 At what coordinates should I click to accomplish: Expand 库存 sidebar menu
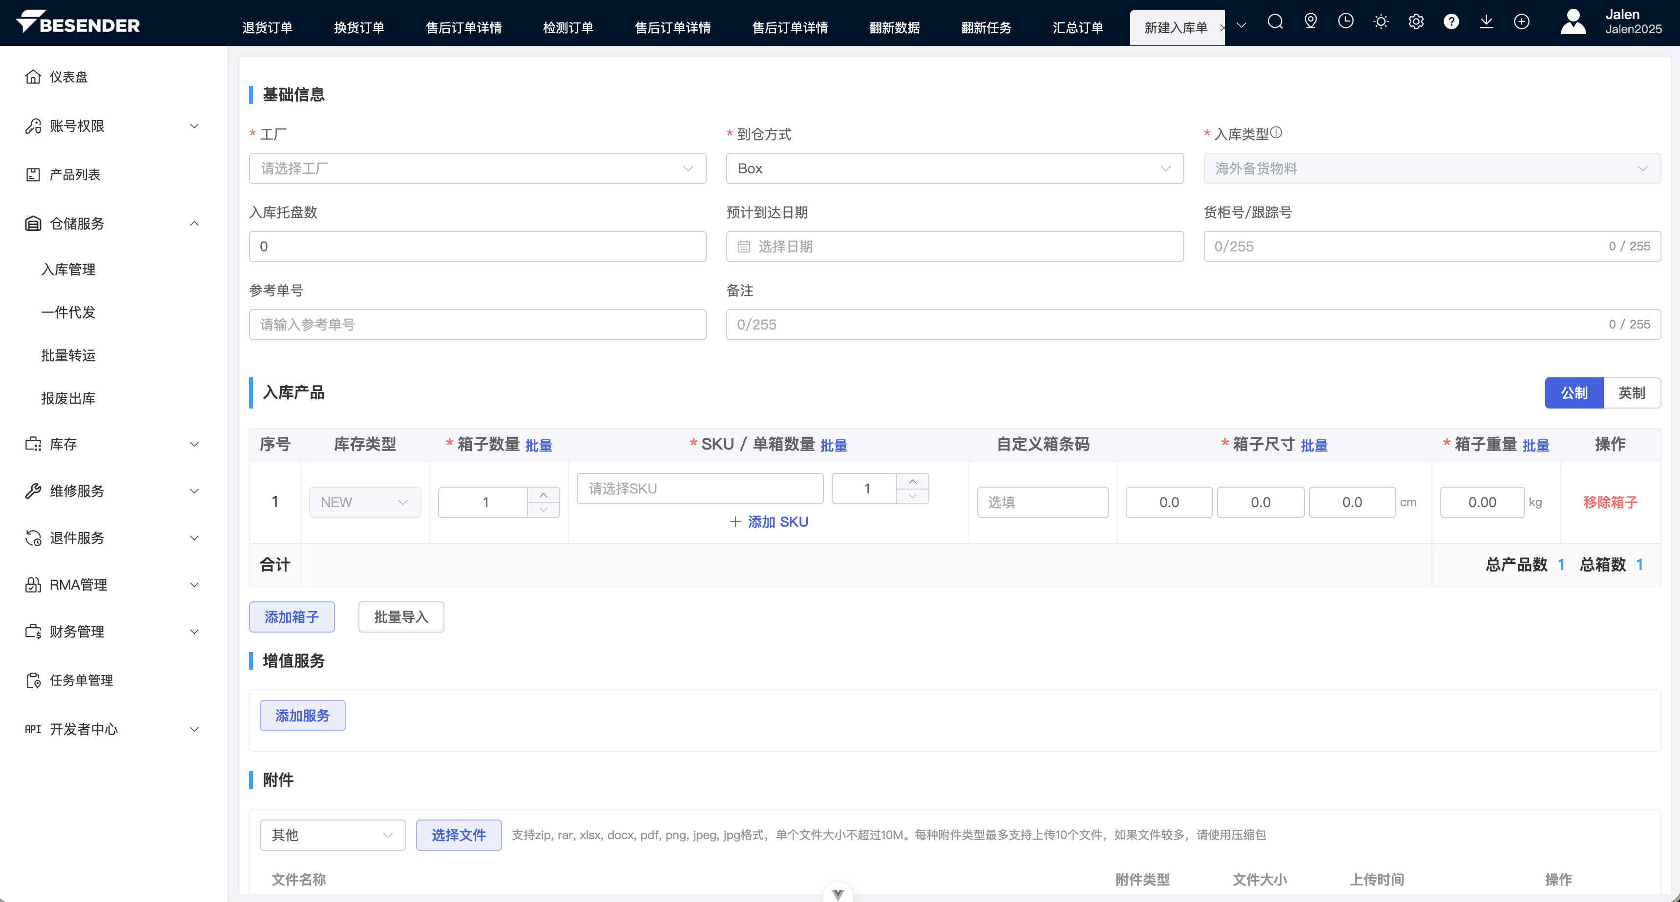pos(113,445)
